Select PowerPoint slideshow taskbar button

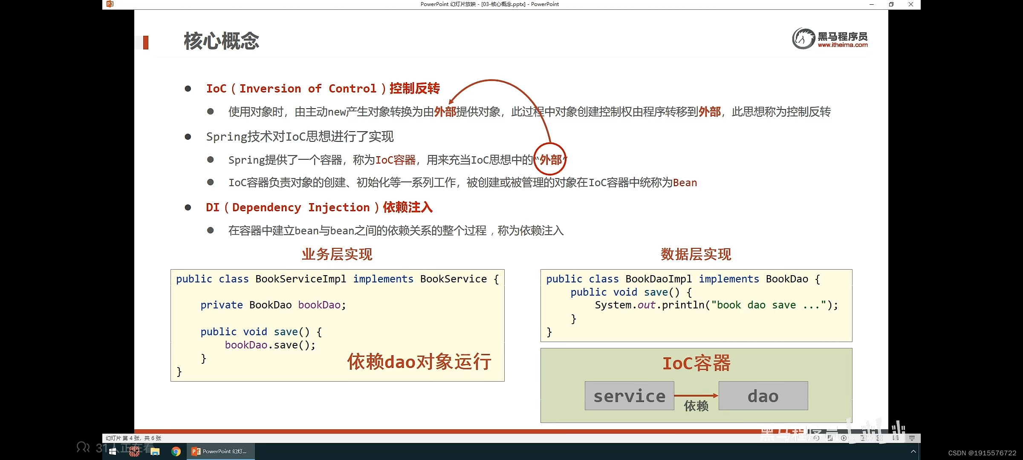coord(220,451)
